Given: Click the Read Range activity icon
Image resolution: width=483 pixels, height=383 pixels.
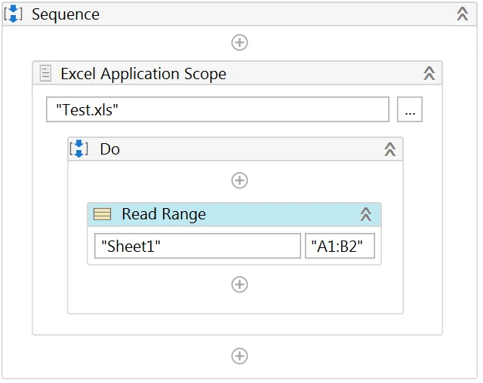Looking at the screenshot, I should pyautogui.click(x=102, y=215).
